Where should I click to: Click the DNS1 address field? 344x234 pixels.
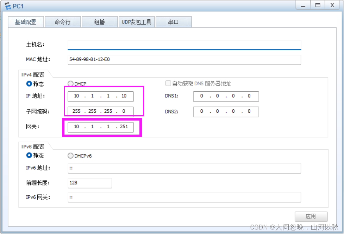click(x=226, y=96)
